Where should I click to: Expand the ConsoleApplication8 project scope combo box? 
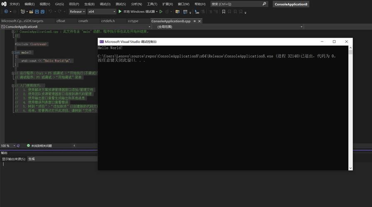click(x=76, y=26)
